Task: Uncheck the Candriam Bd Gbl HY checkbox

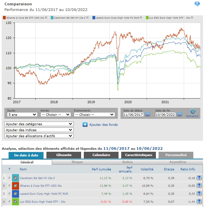Action: (x=15, y=178)
